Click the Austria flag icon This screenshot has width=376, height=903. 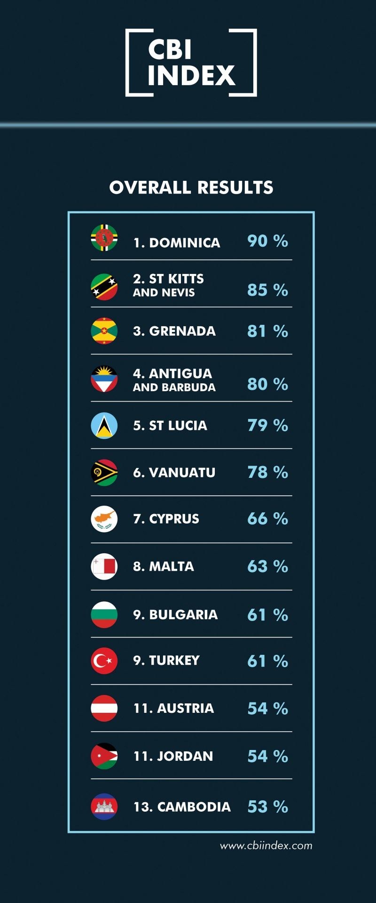(x=104, y=708)
